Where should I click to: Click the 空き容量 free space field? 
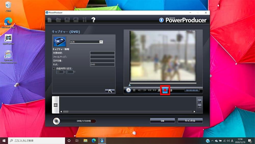102,61
